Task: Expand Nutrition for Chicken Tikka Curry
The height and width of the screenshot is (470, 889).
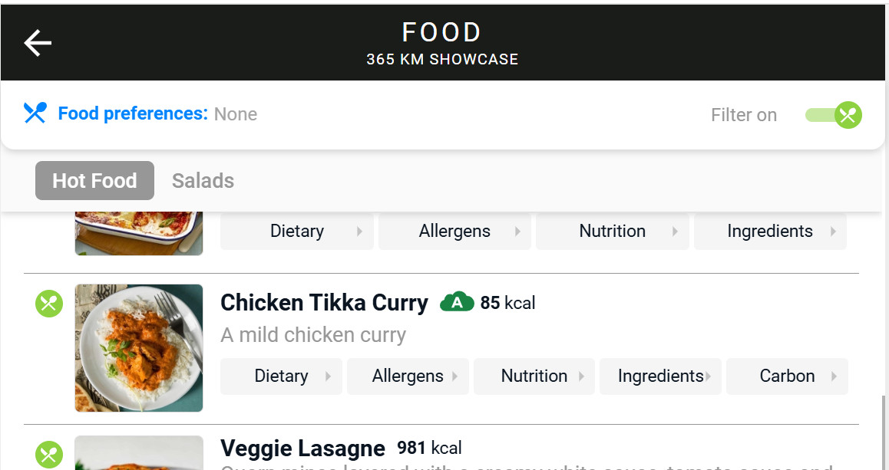Action: [534, 376]
